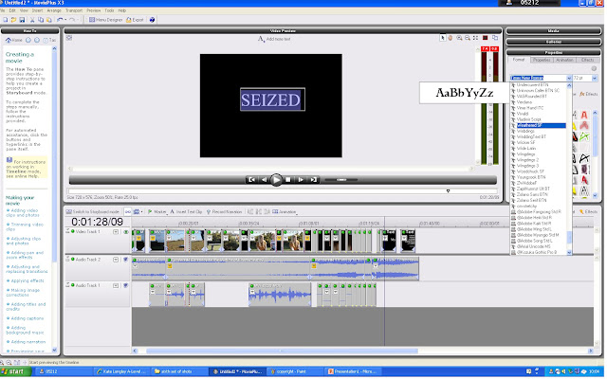Screen dimensions: 607x379
Task: Step back one frame
Action: [264, 180]
